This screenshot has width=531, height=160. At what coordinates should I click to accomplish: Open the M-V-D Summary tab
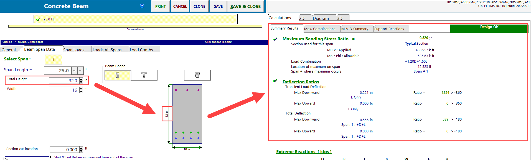(x=355, y=29)
